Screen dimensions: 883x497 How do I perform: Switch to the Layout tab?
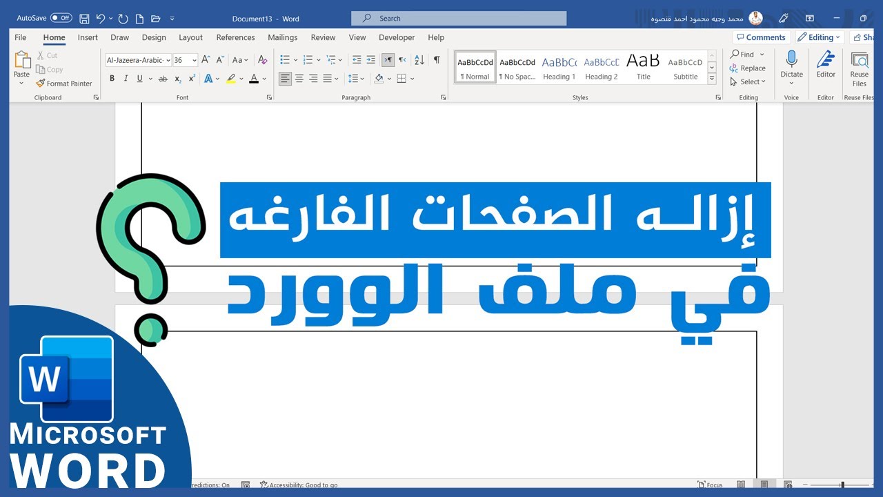click(x=190, y=37)
